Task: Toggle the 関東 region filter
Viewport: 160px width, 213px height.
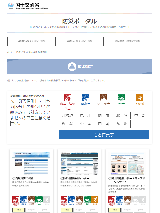Action: tap(104, 116)
